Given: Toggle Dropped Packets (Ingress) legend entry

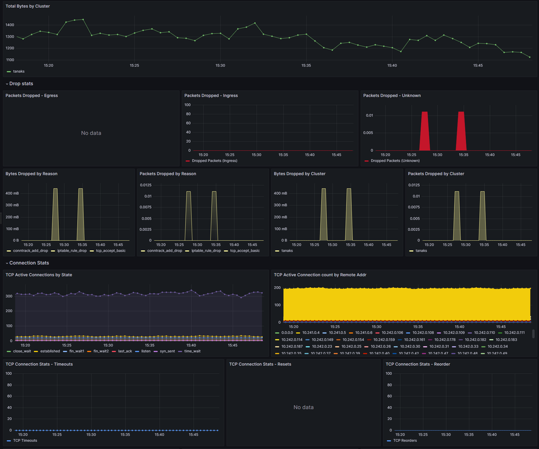Looking at the screenshot, I should [x=215, y=161].
